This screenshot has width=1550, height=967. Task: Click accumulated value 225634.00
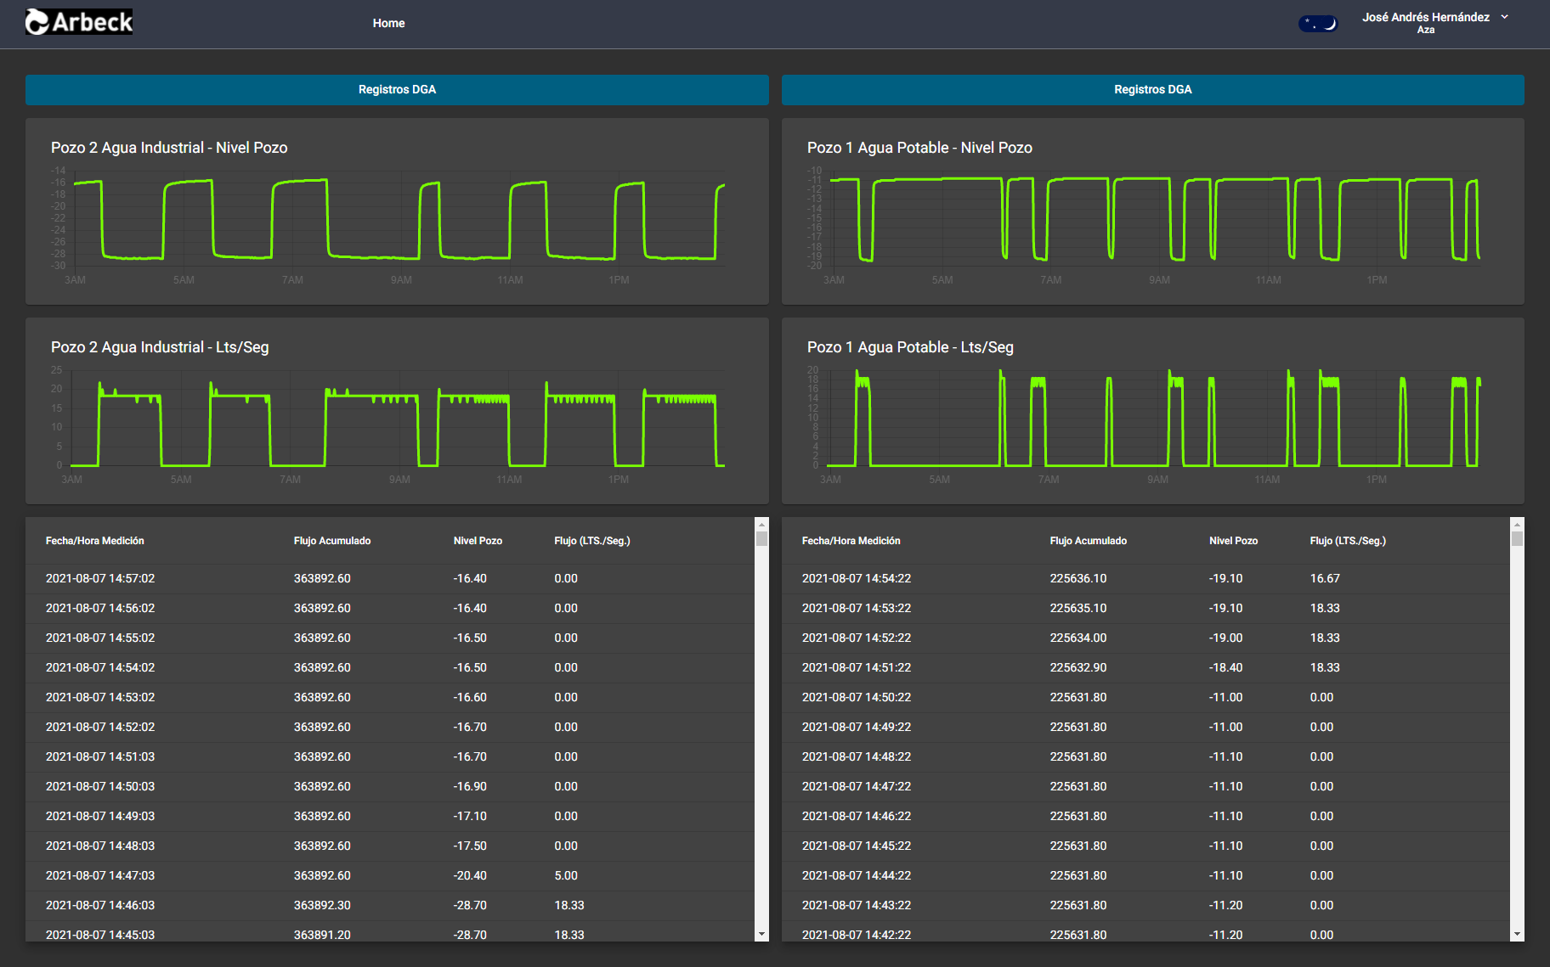(1078, 638)
